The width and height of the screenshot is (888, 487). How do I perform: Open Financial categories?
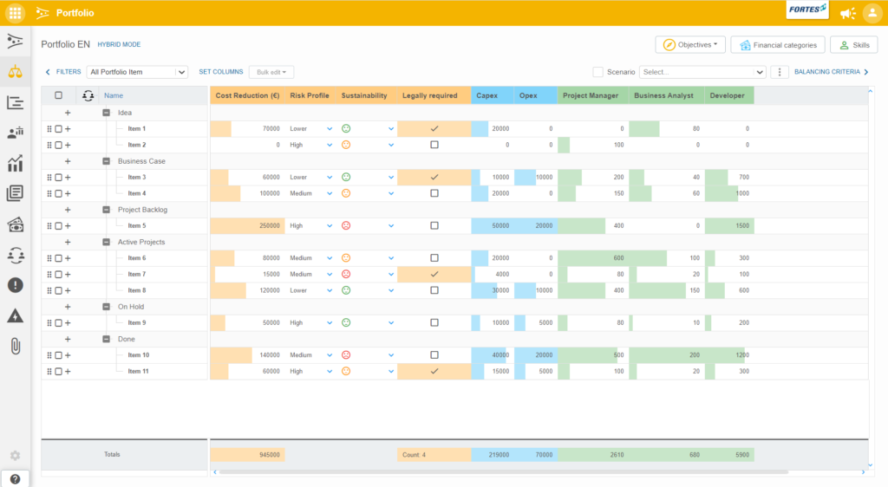778,45
